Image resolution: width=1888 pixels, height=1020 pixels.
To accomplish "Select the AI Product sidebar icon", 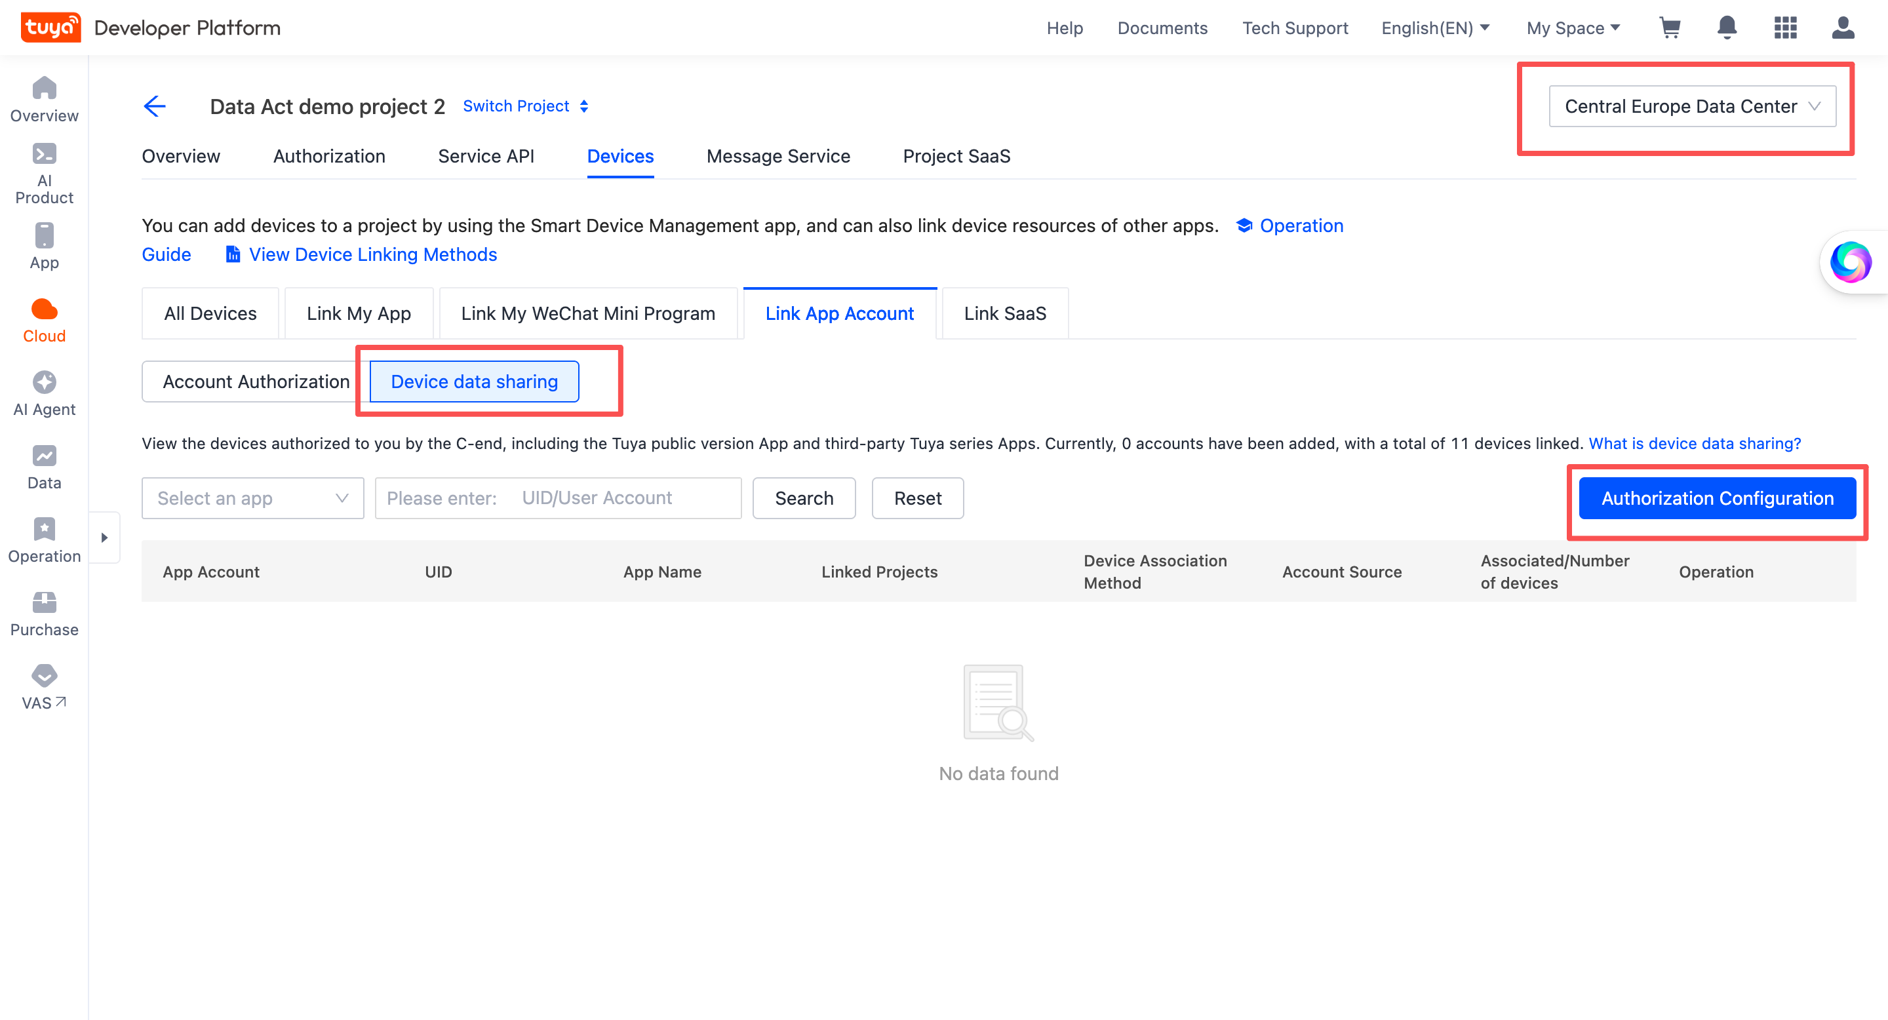I will 44,168.
